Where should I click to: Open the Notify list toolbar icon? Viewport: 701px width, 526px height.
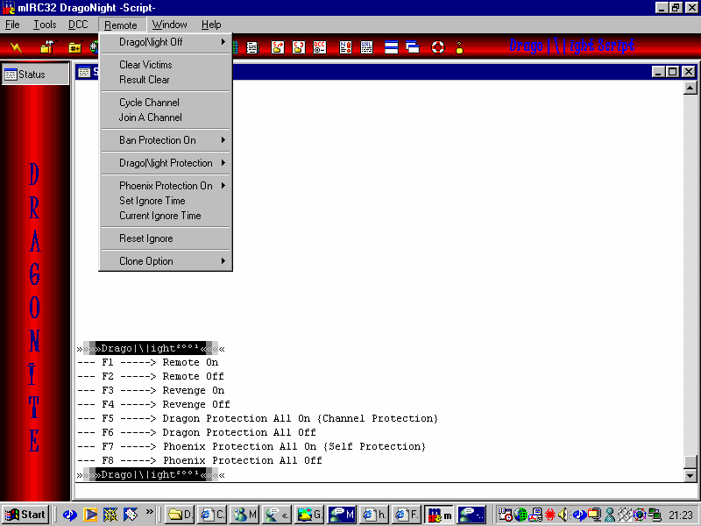click(x=345, y=47)
